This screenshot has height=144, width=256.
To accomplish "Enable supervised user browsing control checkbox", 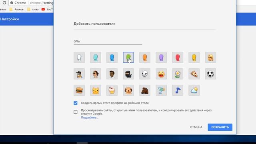I will click(x=76, y=112).
